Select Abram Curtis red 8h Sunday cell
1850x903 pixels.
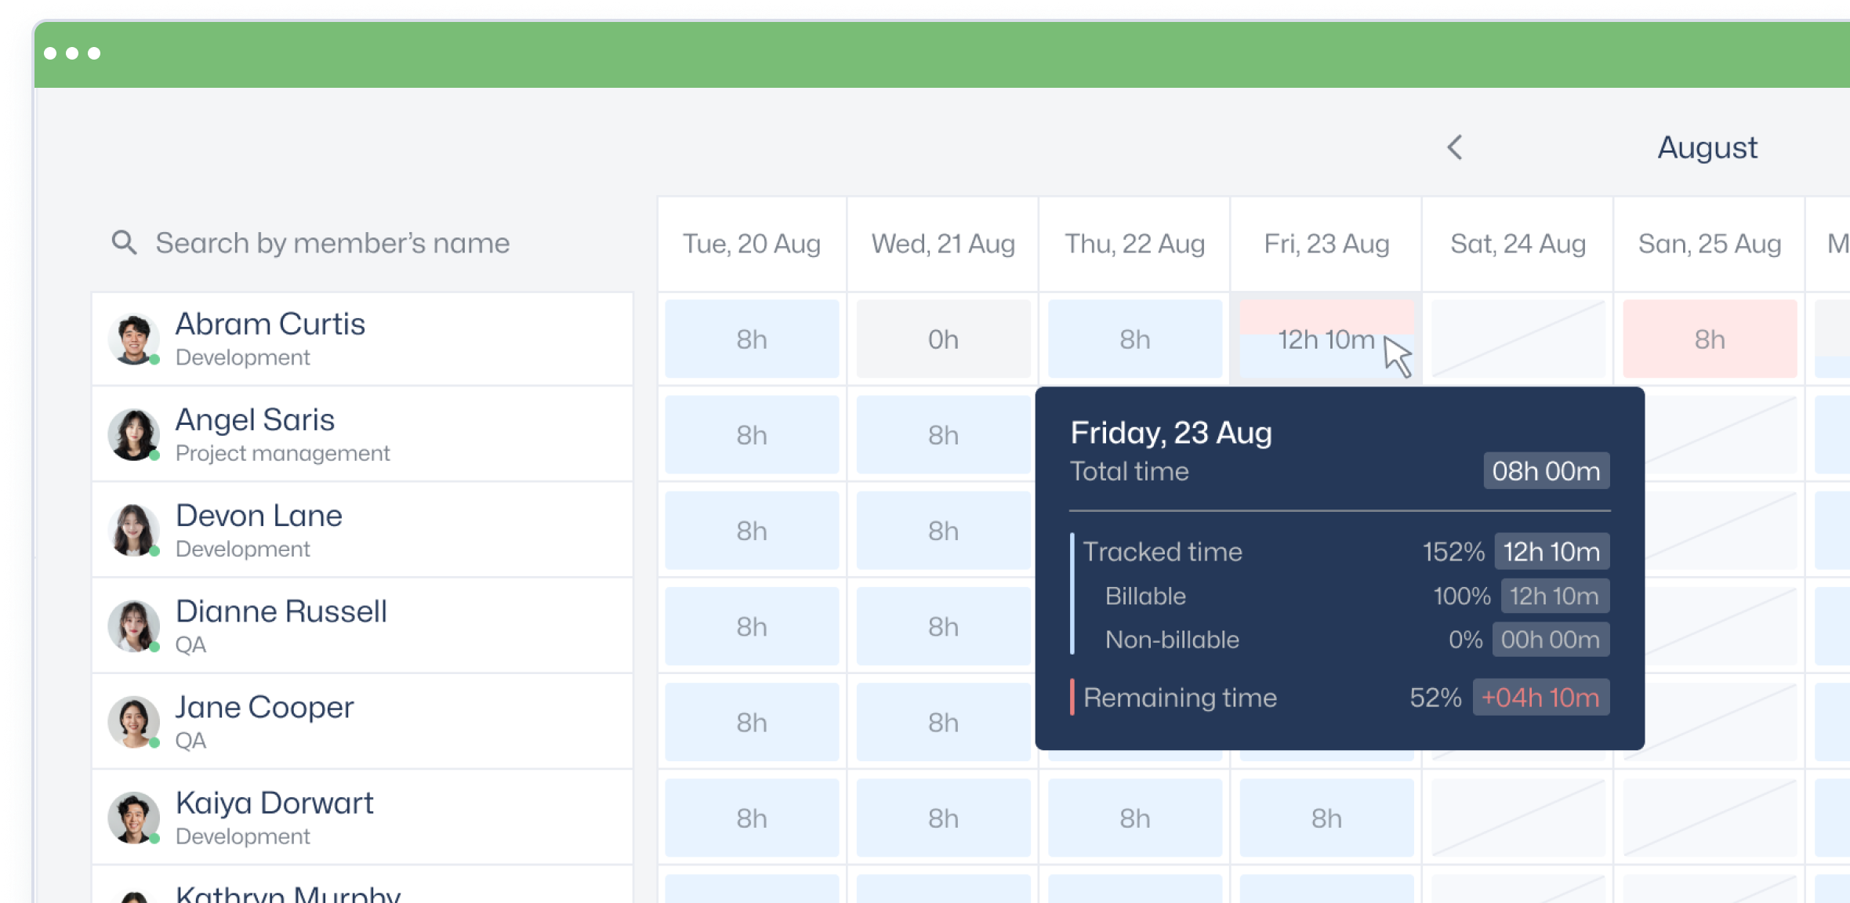pos(1710,339)
